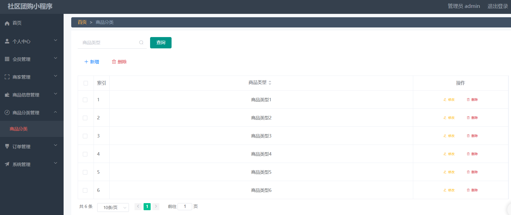Click edit 修改 for 商品类型3
Image resolution: width=511 pixels, height=215 pixels.
coord(449,136)
